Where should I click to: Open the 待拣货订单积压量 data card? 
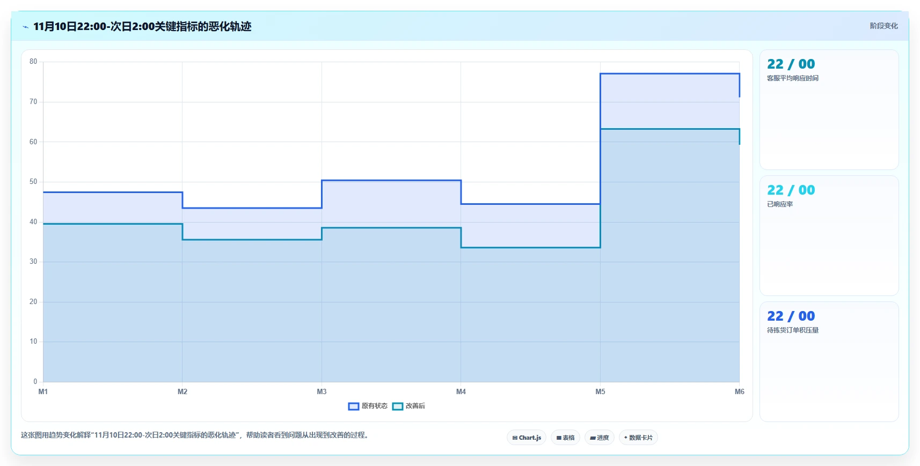829,361
